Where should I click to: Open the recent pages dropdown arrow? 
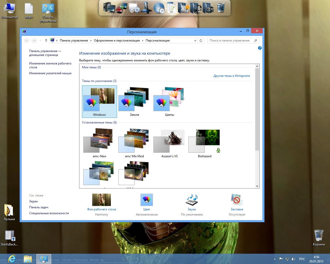coord(40,40)
